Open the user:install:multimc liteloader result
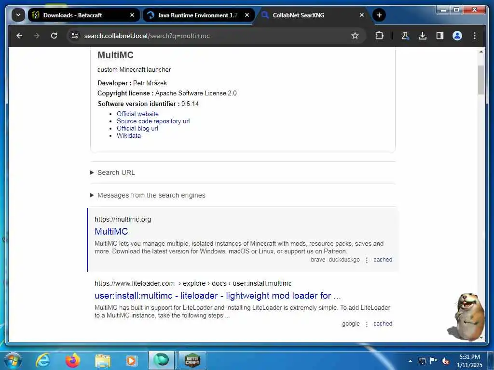The width and height of the screenshot is (494, 370). click(218, 296)
